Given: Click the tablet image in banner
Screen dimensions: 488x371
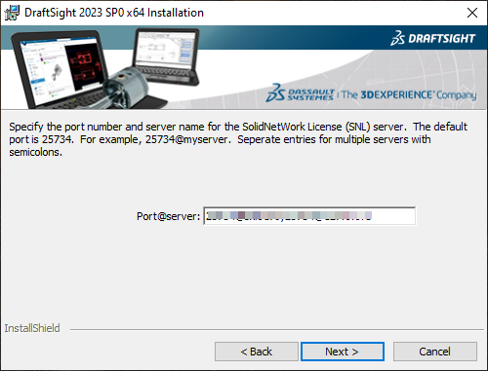Looking at the screenshot, I should coord(166,56).
